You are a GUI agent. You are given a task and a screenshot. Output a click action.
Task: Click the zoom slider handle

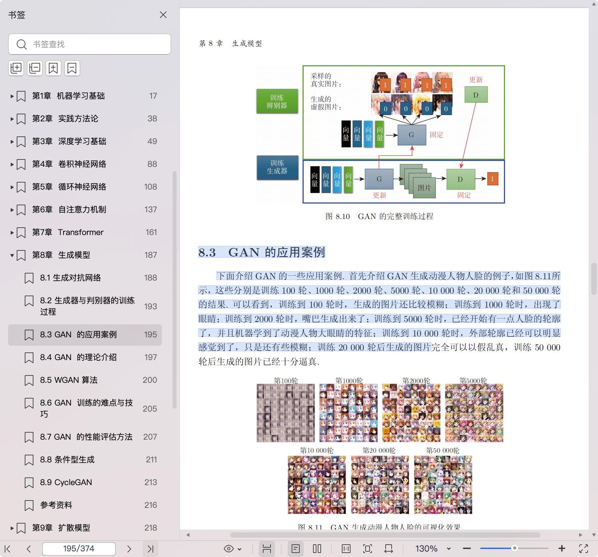point(515,548)
